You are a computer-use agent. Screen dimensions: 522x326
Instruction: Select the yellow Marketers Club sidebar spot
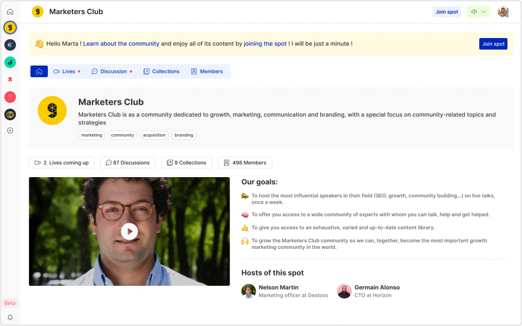[10, 27]
